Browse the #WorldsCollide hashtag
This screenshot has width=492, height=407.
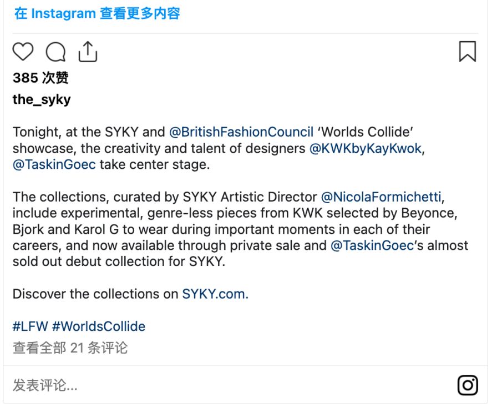(98, 326)
